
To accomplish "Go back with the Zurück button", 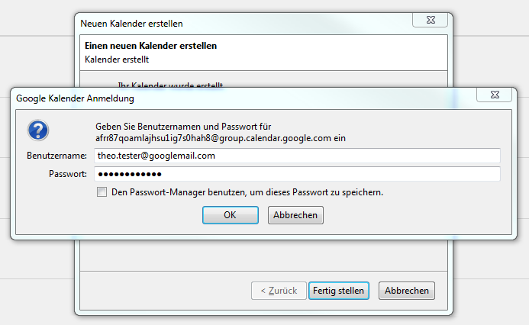I will [x=279, y=291].
